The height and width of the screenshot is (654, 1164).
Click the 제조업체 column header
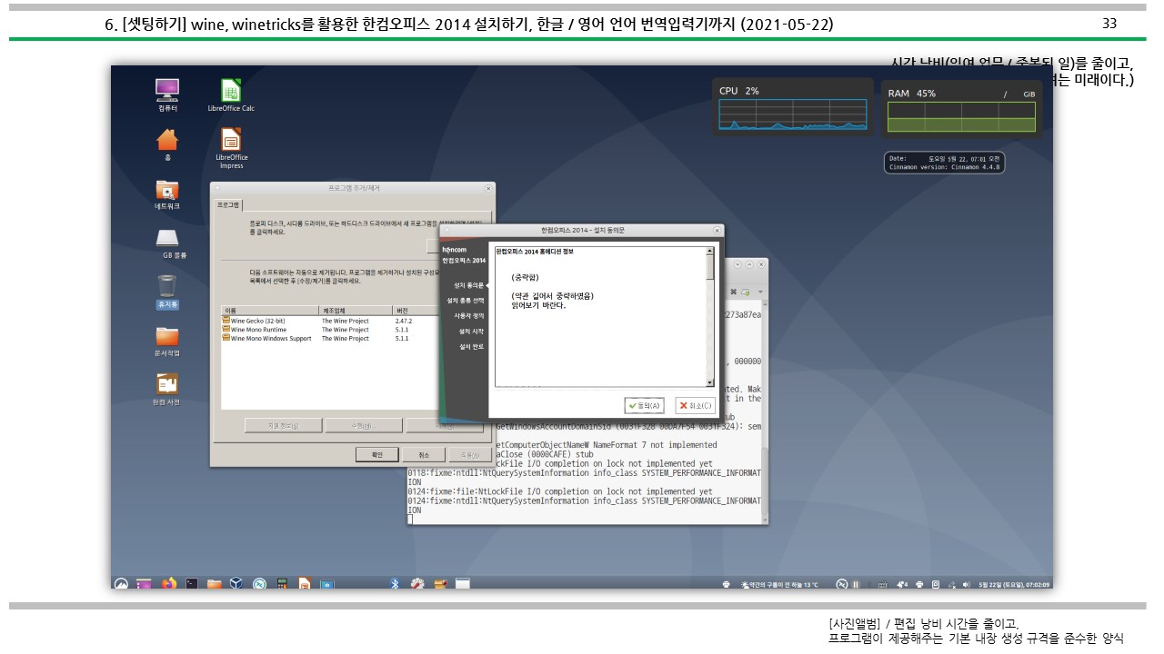(x=356, y=311)
